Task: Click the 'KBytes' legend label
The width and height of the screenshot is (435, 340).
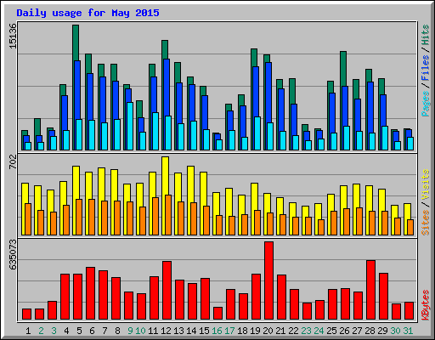Action: [x=426, y=305]
